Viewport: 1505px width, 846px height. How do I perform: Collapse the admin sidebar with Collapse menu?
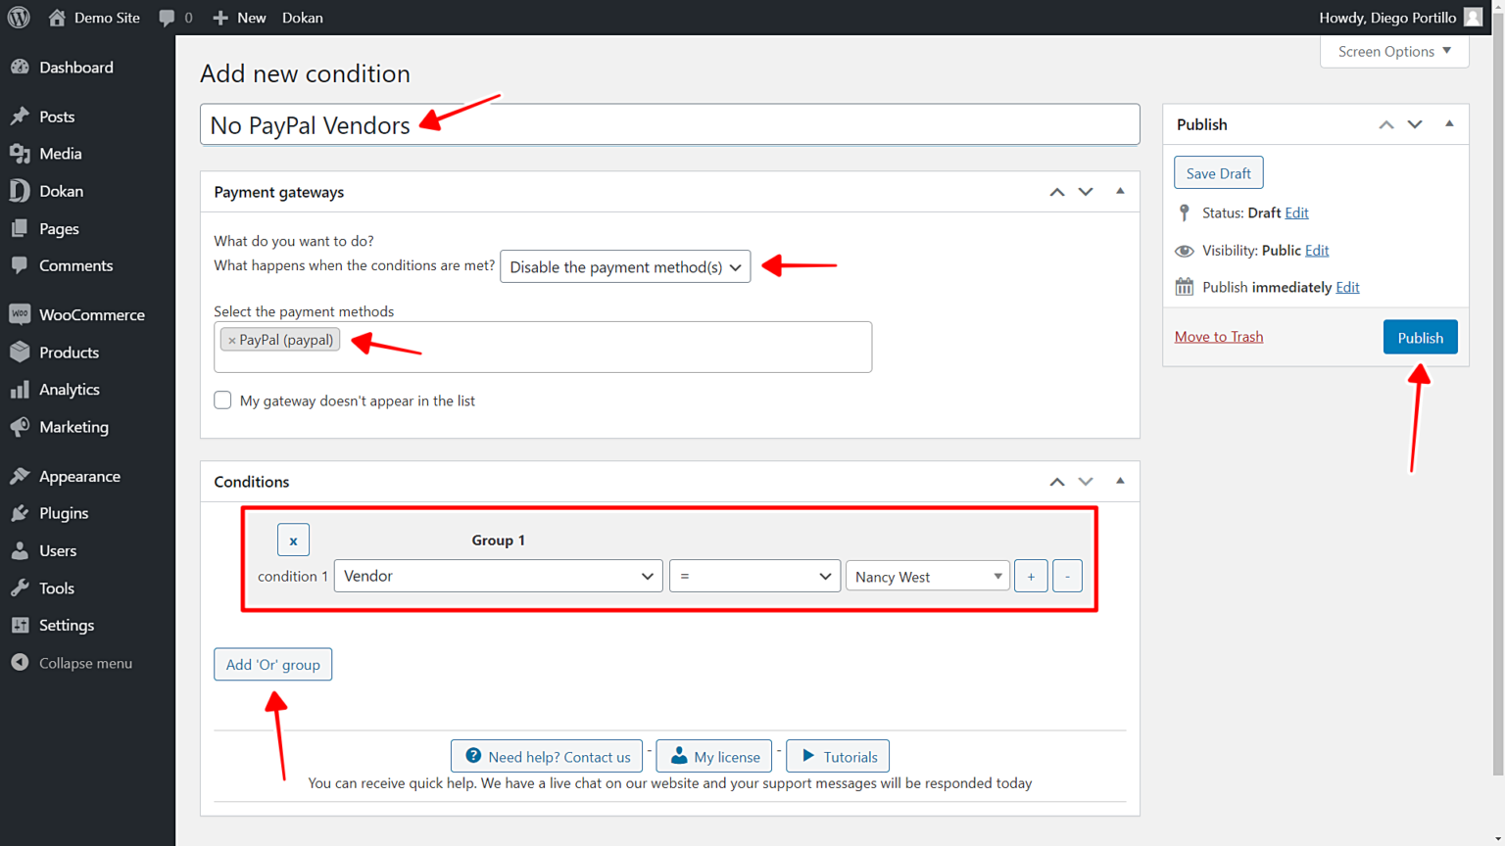20,662
